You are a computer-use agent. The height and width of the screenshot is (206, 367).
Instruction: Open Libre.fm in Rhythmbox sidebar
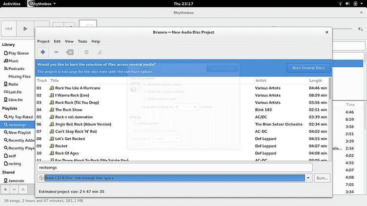pyautogui.click(x=16, y=100)
